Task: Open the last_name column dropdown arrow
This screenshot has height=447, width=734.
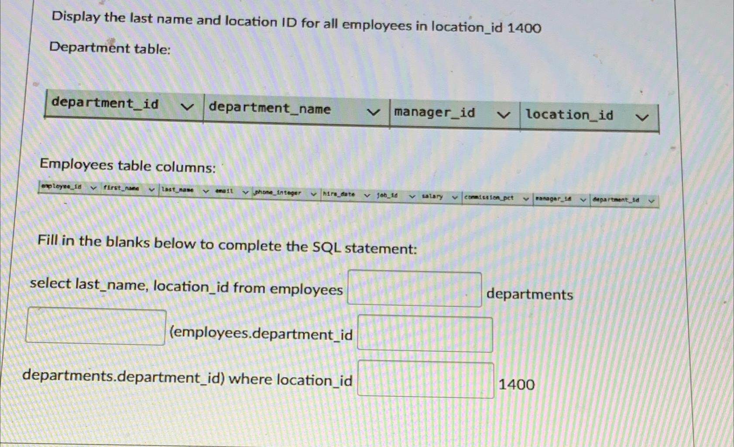Action: (206, 191)
